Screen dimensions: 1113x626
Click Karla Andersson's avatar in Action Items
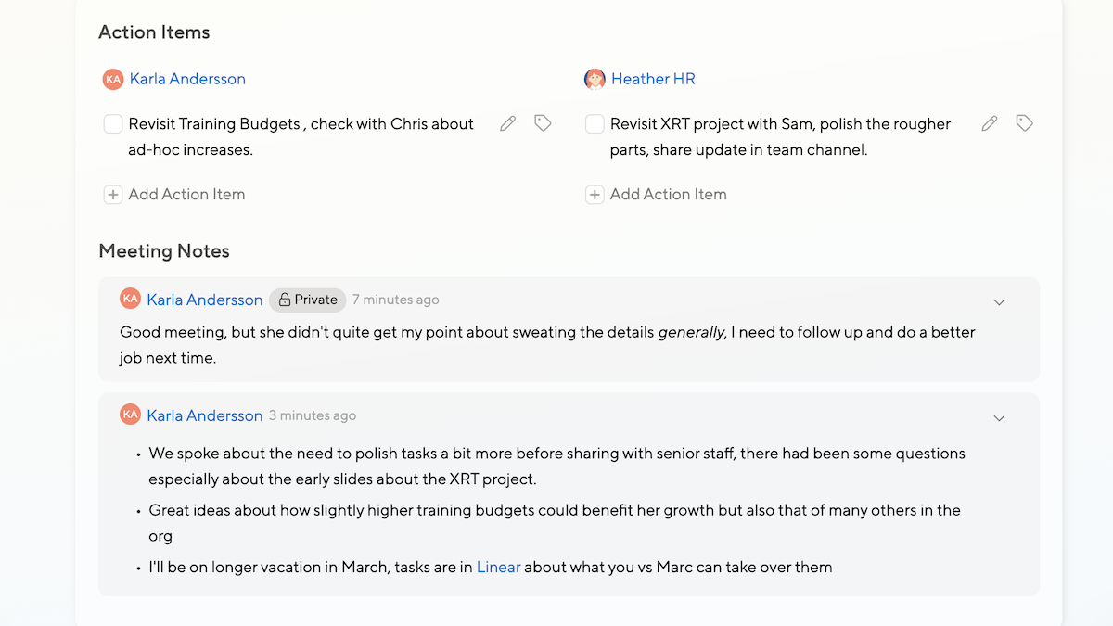pyautogui.click(x=113, y=80)
